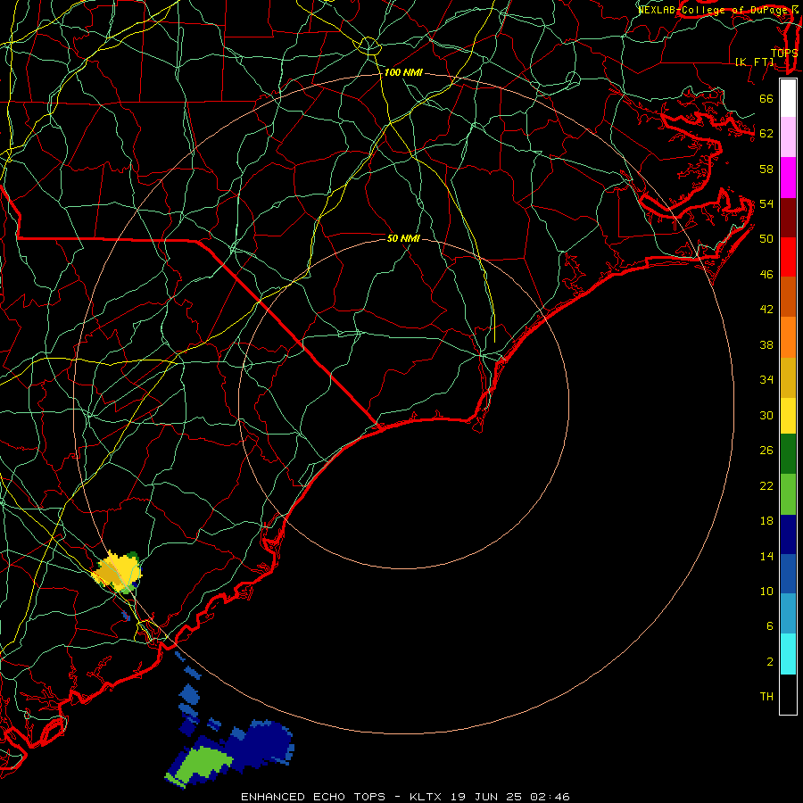The height and width of the screenshot is (803, 803).
Task: Click the "TH" threshold label
Action: click(766, 697)
